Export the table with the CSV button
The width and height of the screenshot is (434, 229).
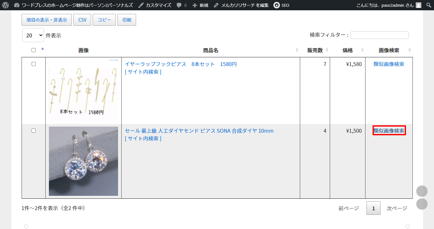coord(82,20)
